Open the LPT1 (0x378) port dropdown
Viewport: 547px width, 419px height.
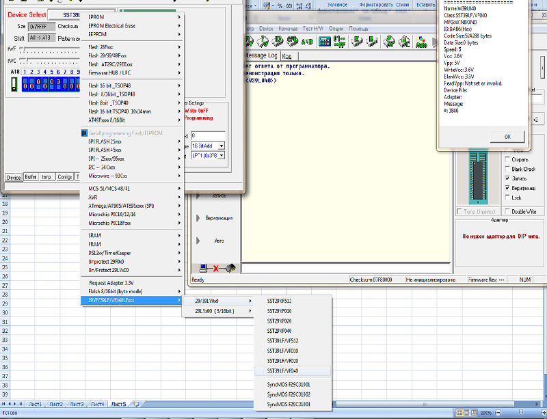pyautogui.click(x=222, y=156)
